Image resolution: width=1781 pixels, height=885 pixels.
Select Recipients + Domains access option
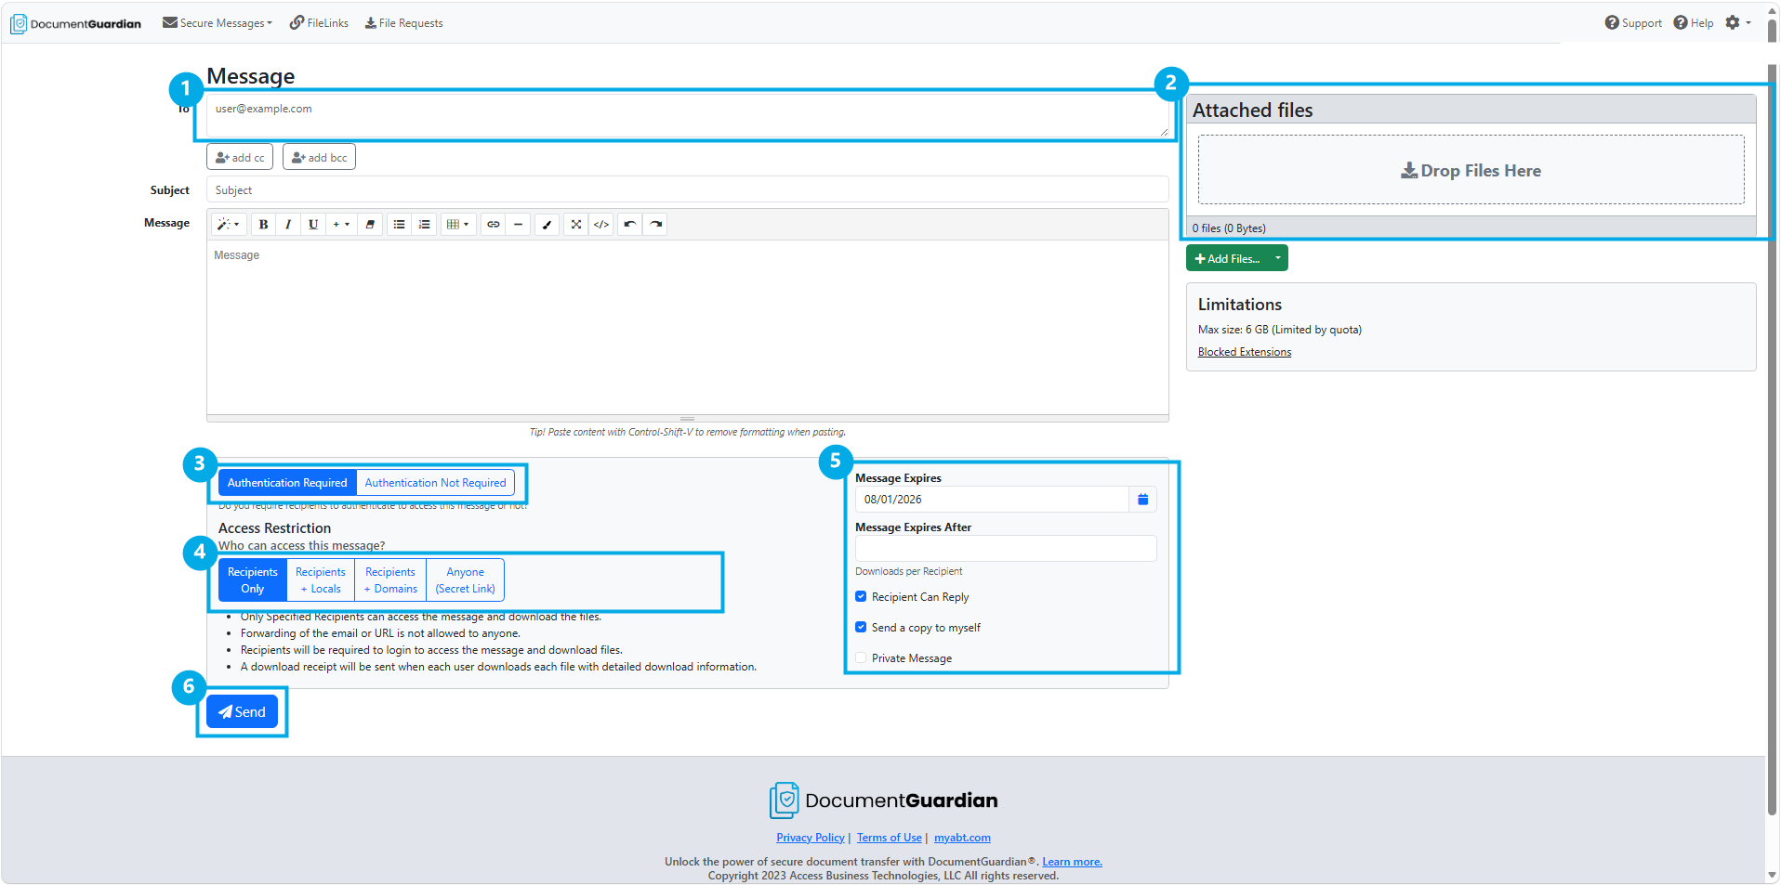point(390,579)
